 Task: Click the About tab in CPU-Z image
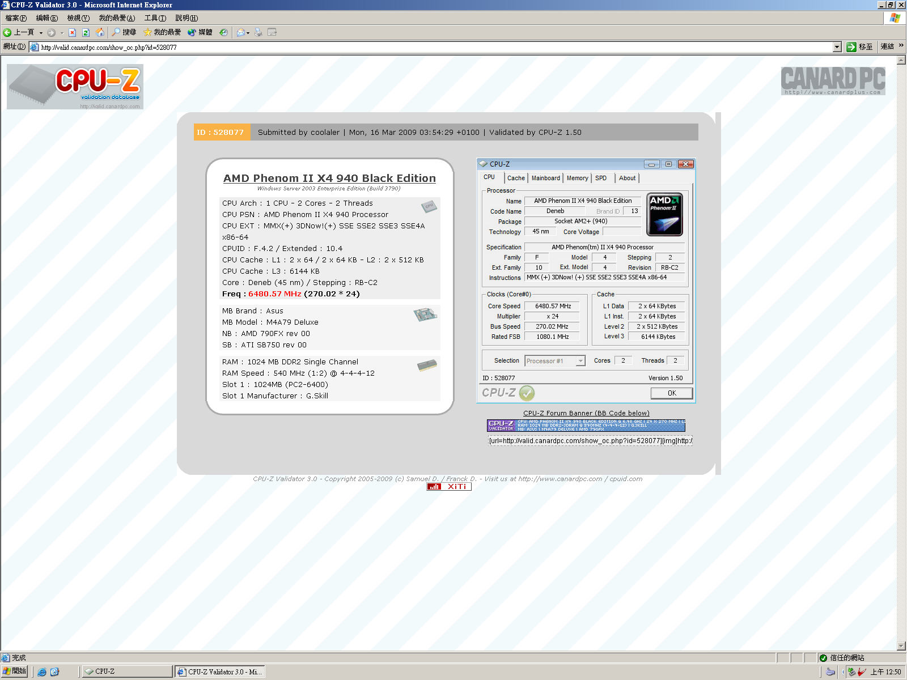point(627,178)
